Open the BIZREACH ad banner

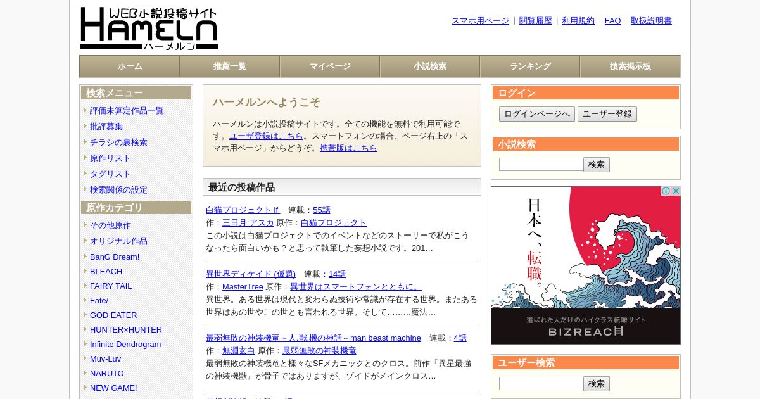pyautogui.click(x=586, y=265)
